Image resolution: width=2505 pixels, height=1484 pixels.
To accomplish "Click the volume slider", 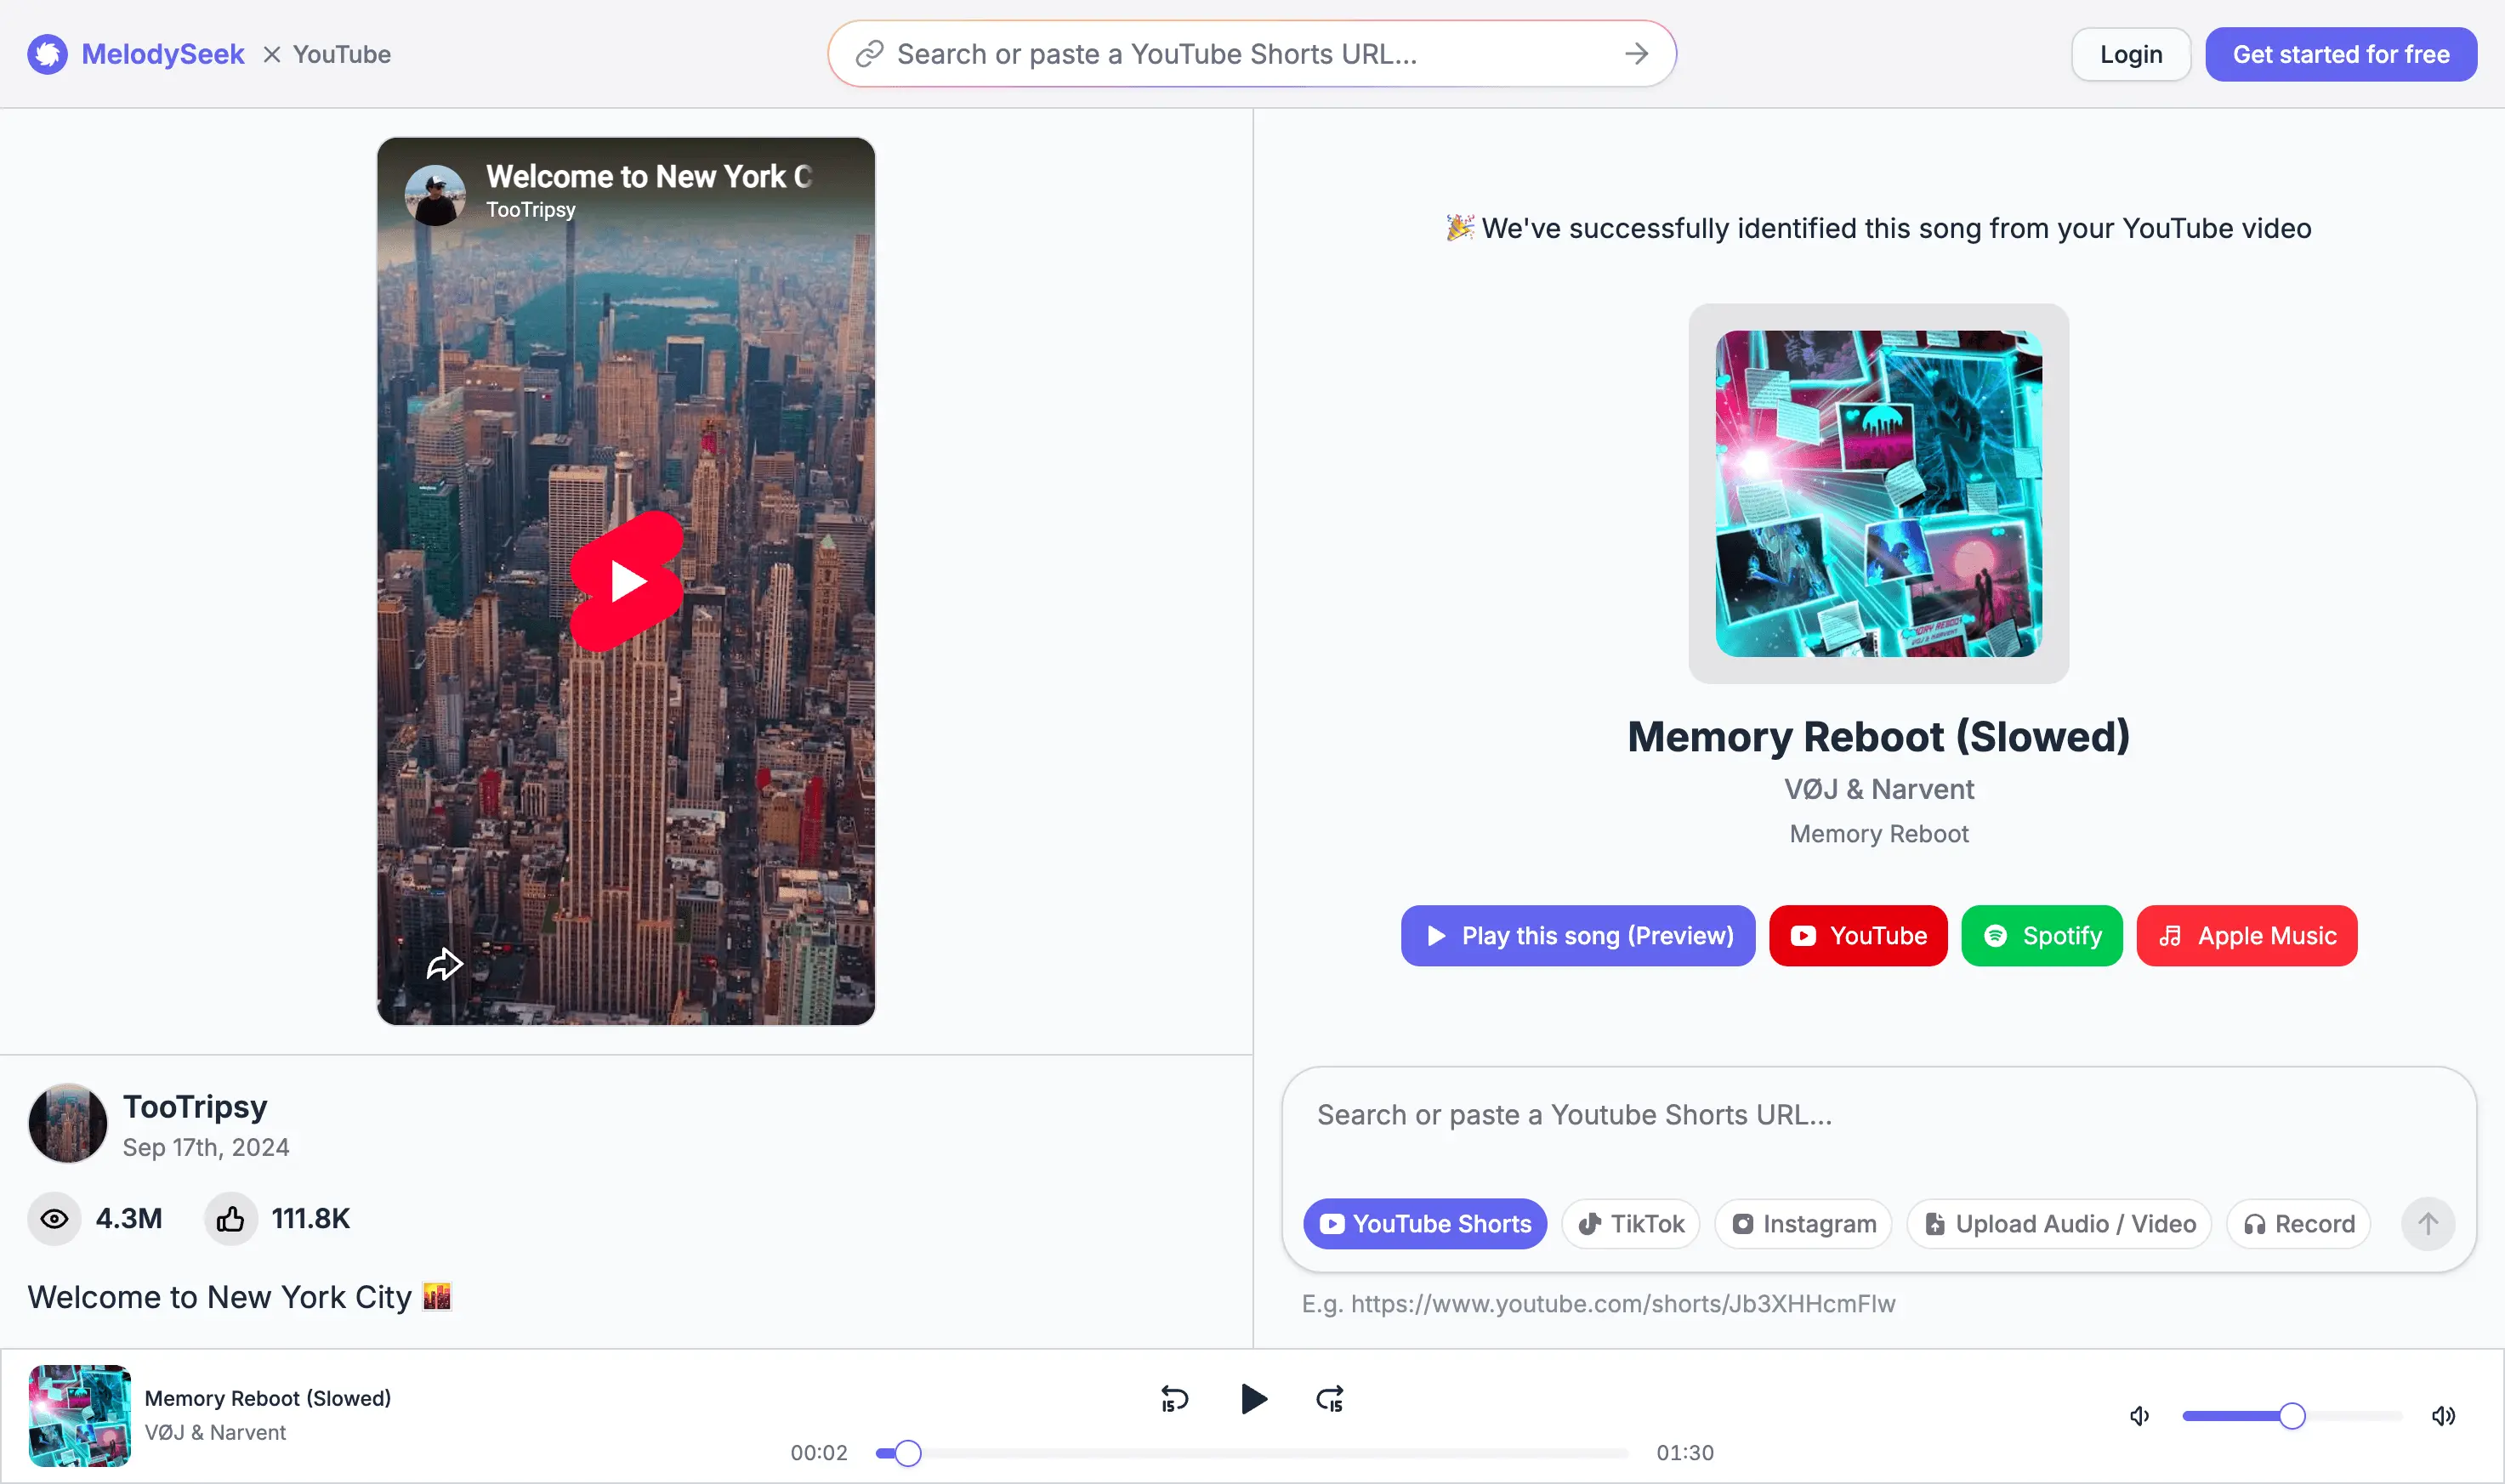I will point(2292,1416).
